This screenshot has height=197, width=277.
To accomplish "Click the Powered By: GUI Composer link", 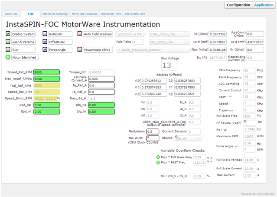I will click(257, 194).
